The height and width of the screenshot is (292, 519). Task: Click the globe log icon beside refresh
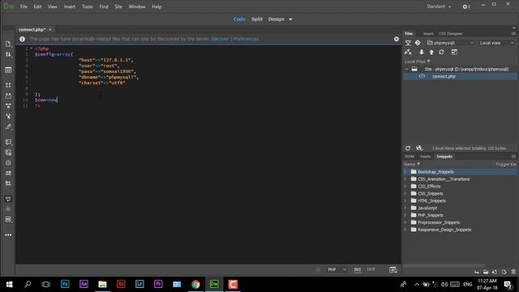click(x=419, y=148)
